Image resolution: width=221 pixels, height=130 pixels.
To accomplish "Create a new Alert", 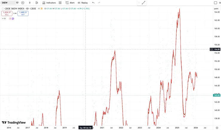I will 70,3.
